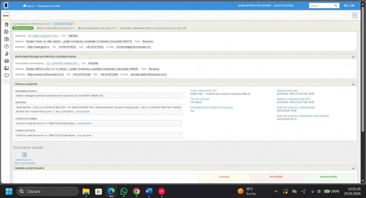This screenshot has height=198, width=366.
Task: Click the back arrow button at top right
Action: point(354,15)
